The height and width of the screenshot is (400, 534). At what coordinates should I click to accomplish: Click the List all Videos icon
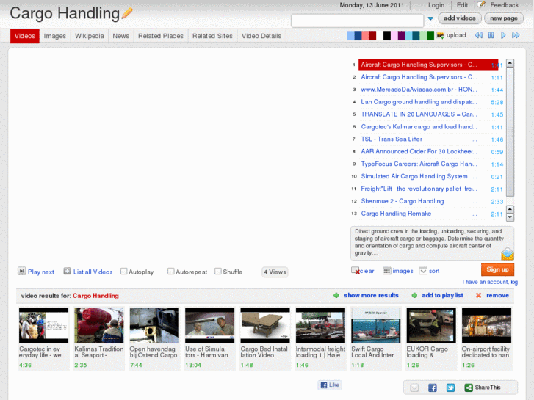tap(67, 272)
